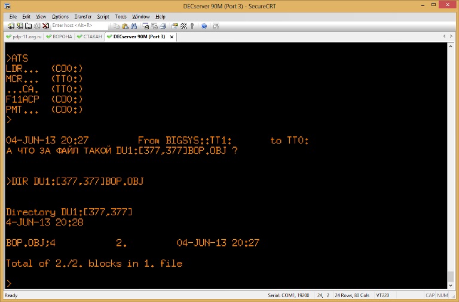The width and height of the screenshot is (459, 302).
Task: Open the File menu
Action: point(13,17)
